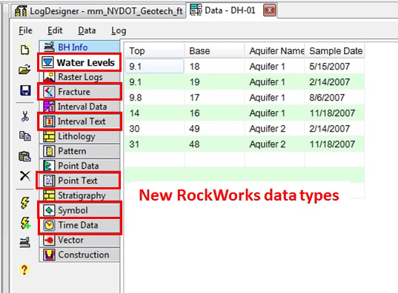Open the Fracture data tab

pyautogui.click(x=79, y=92)
